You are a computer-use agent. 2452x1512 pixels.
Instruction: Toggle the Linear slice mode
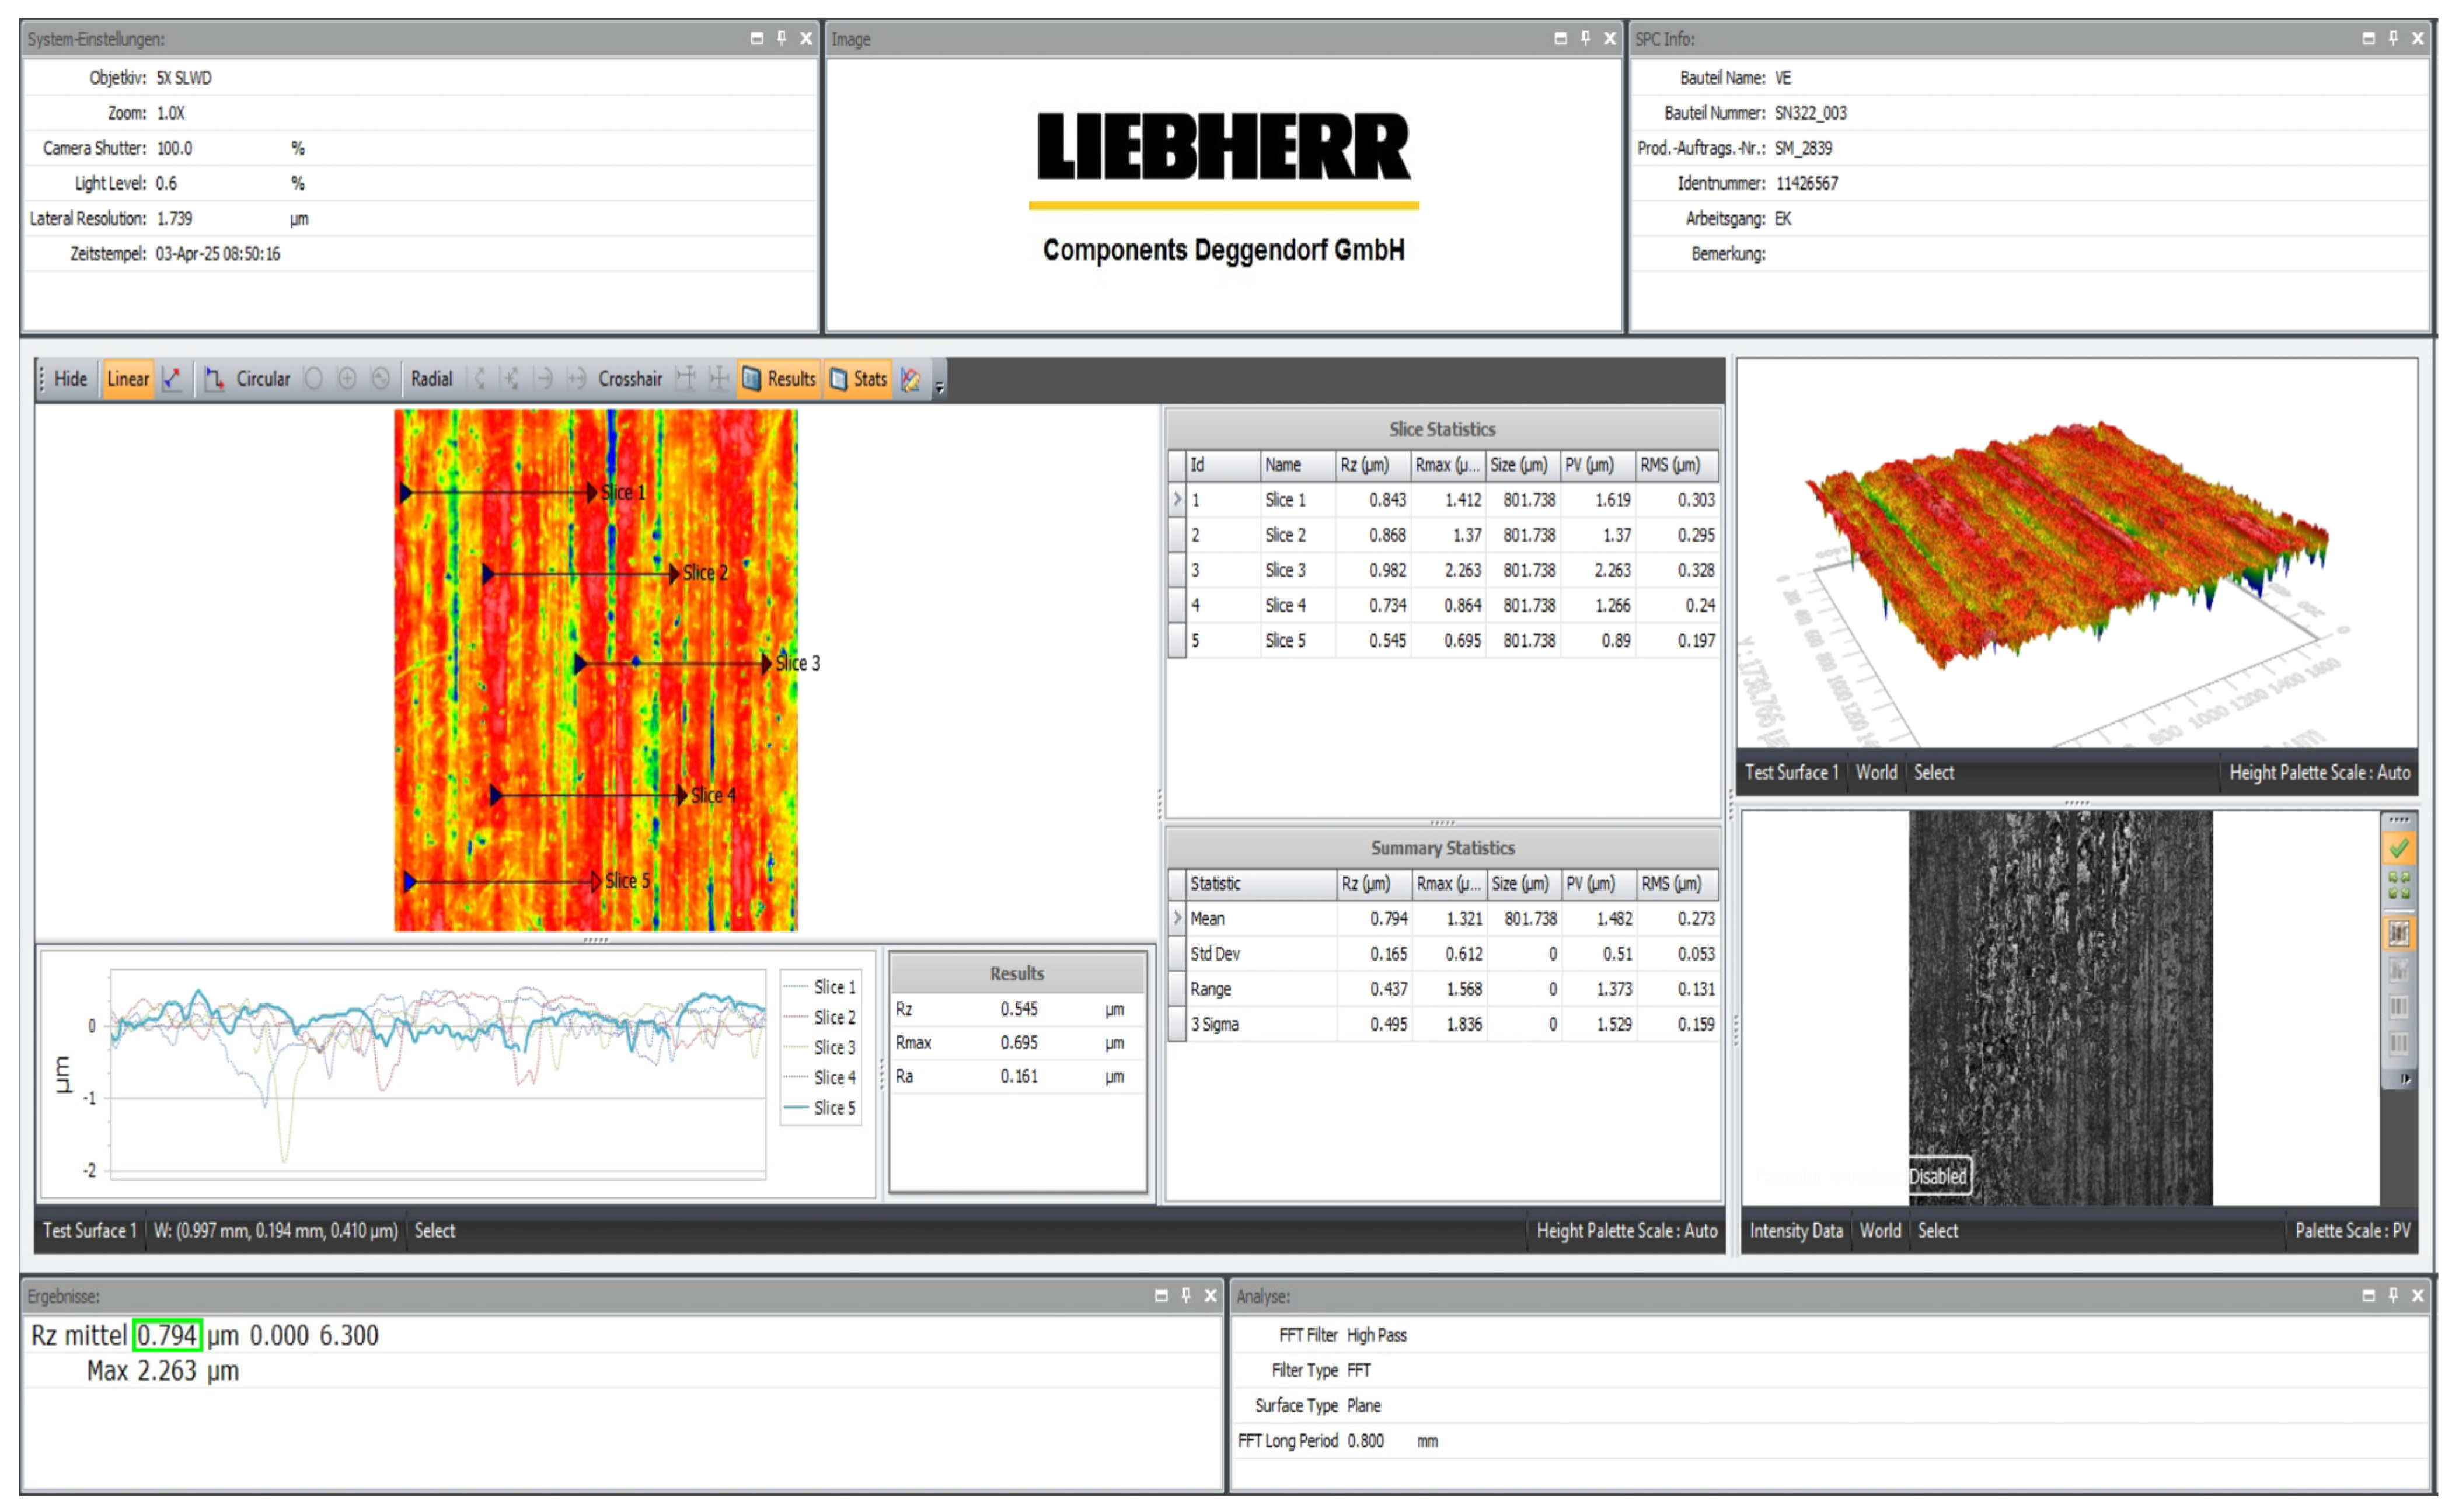128,380
